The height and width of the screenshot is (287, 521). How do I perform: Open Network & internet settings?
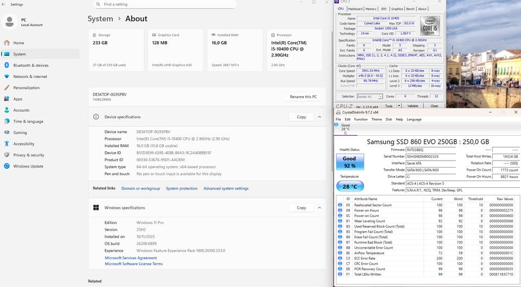[x=30, y=76]
